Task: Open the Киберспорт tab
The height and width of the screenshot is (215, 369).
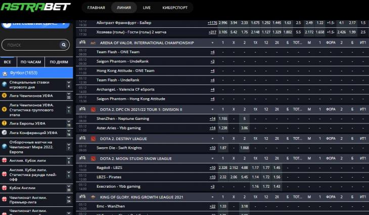Action: 175,8
